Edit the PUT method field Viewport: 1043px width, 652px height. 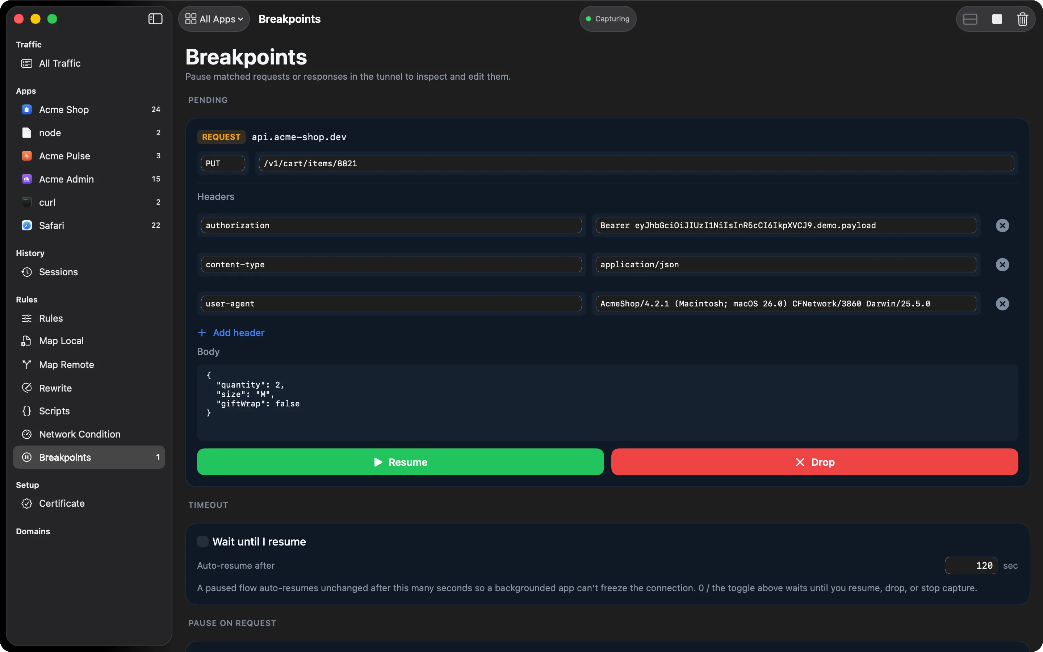tap(223, 163)
